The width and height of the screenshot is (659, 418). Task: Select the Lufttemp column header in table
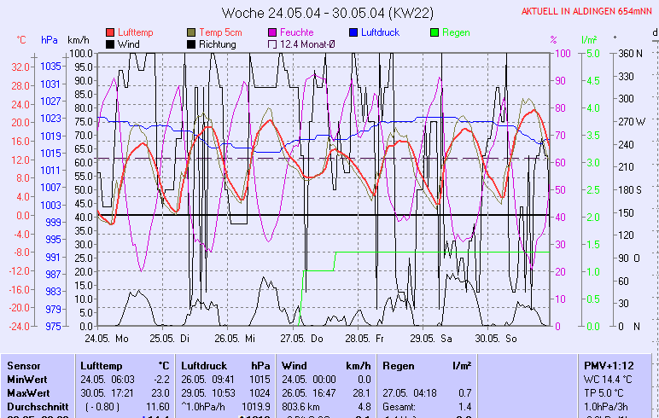[x=102, y=365]
